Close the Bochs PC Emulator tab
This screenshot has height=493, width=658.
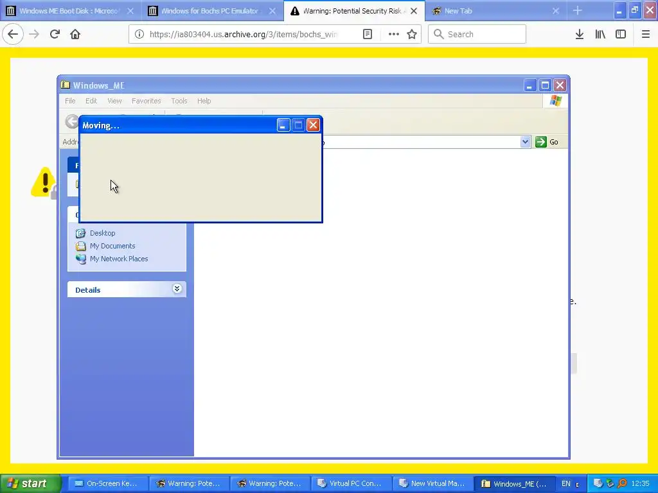click(272, 11)
